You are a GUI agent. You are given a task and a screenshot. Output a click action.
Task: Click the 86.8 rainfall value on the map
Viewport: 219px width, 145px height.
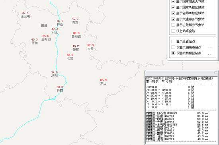(x=76, y=33)
